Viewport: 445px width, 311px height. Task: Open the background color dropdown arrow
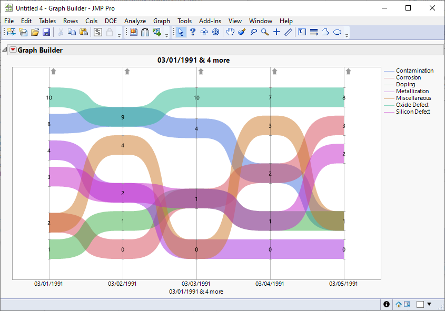(429, 304)
